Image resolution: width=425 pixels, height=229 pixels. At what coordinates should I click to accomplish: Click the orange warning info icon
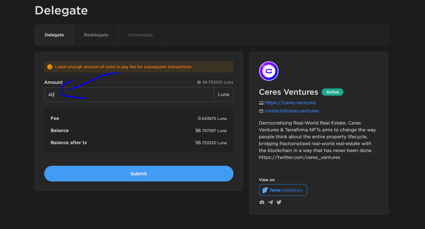[x=50, y=67]
